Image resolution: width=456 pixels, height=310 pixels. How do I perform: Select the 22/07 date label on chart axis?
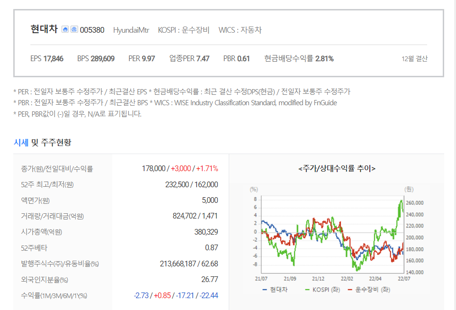point(404,279)
